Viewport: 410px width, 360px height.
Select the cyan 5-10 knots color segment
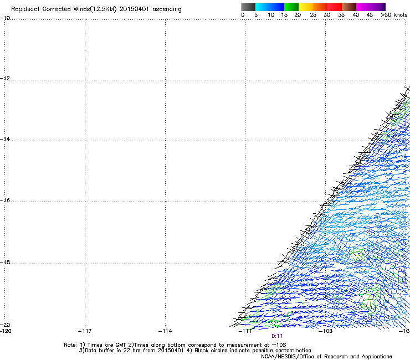[263, 7]
